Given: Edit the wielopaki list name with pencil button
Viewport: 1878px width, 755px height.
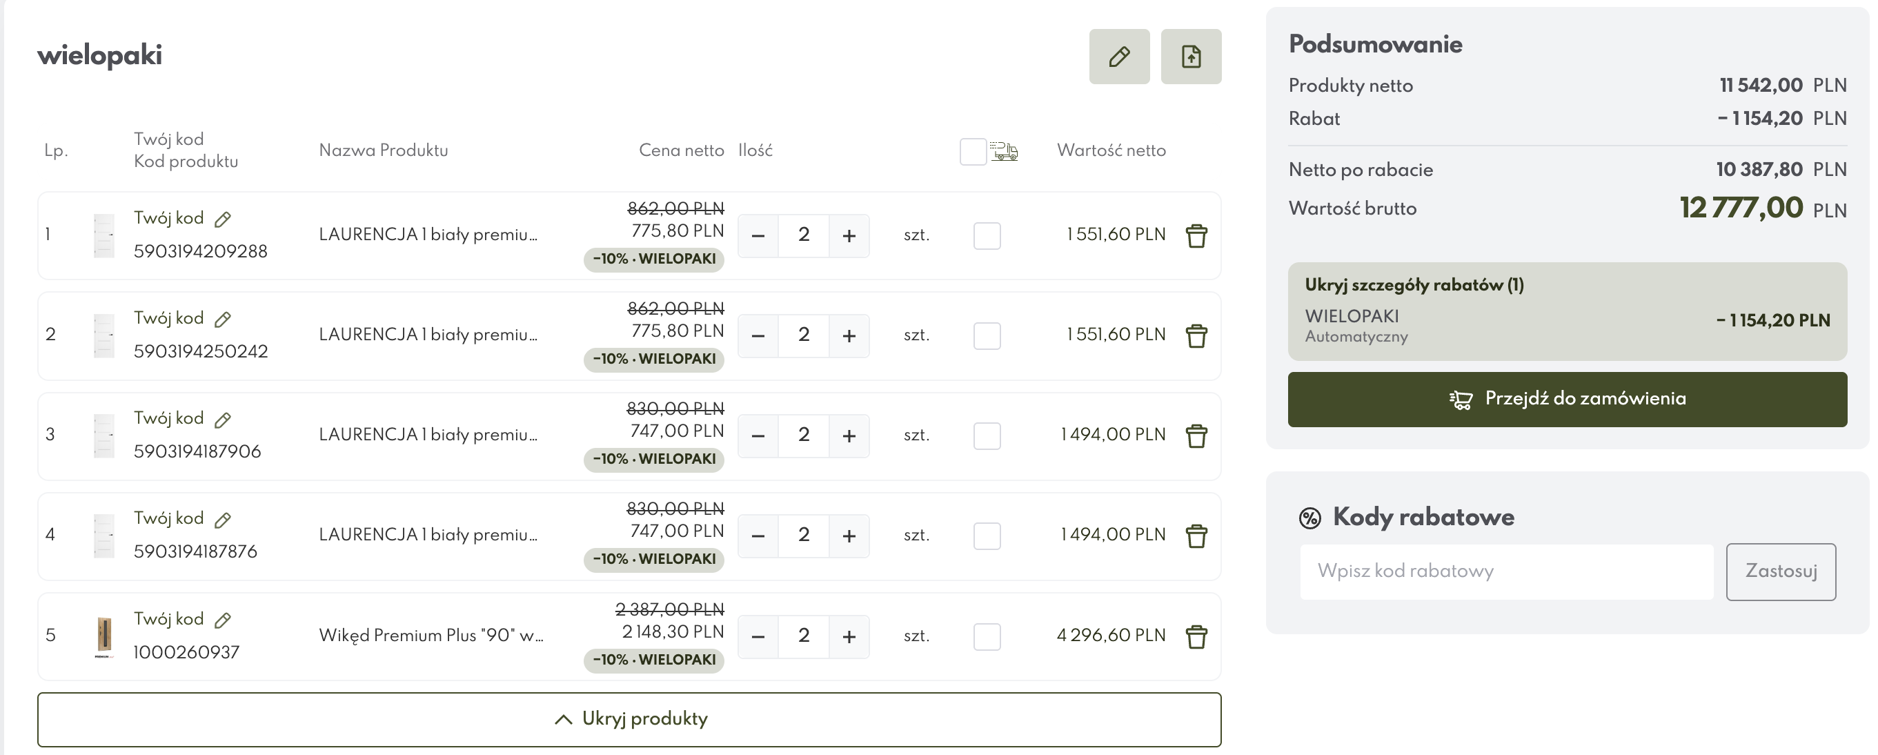Looking at the screenshot, I should click(1119, 56).
